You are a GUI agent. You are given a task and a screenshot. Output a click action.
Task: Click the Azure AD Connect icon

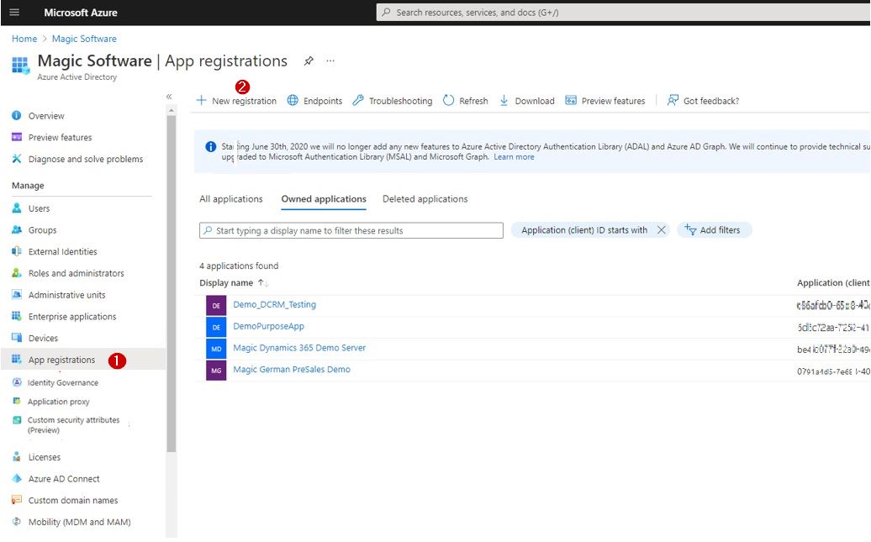[x=17, y=478]
